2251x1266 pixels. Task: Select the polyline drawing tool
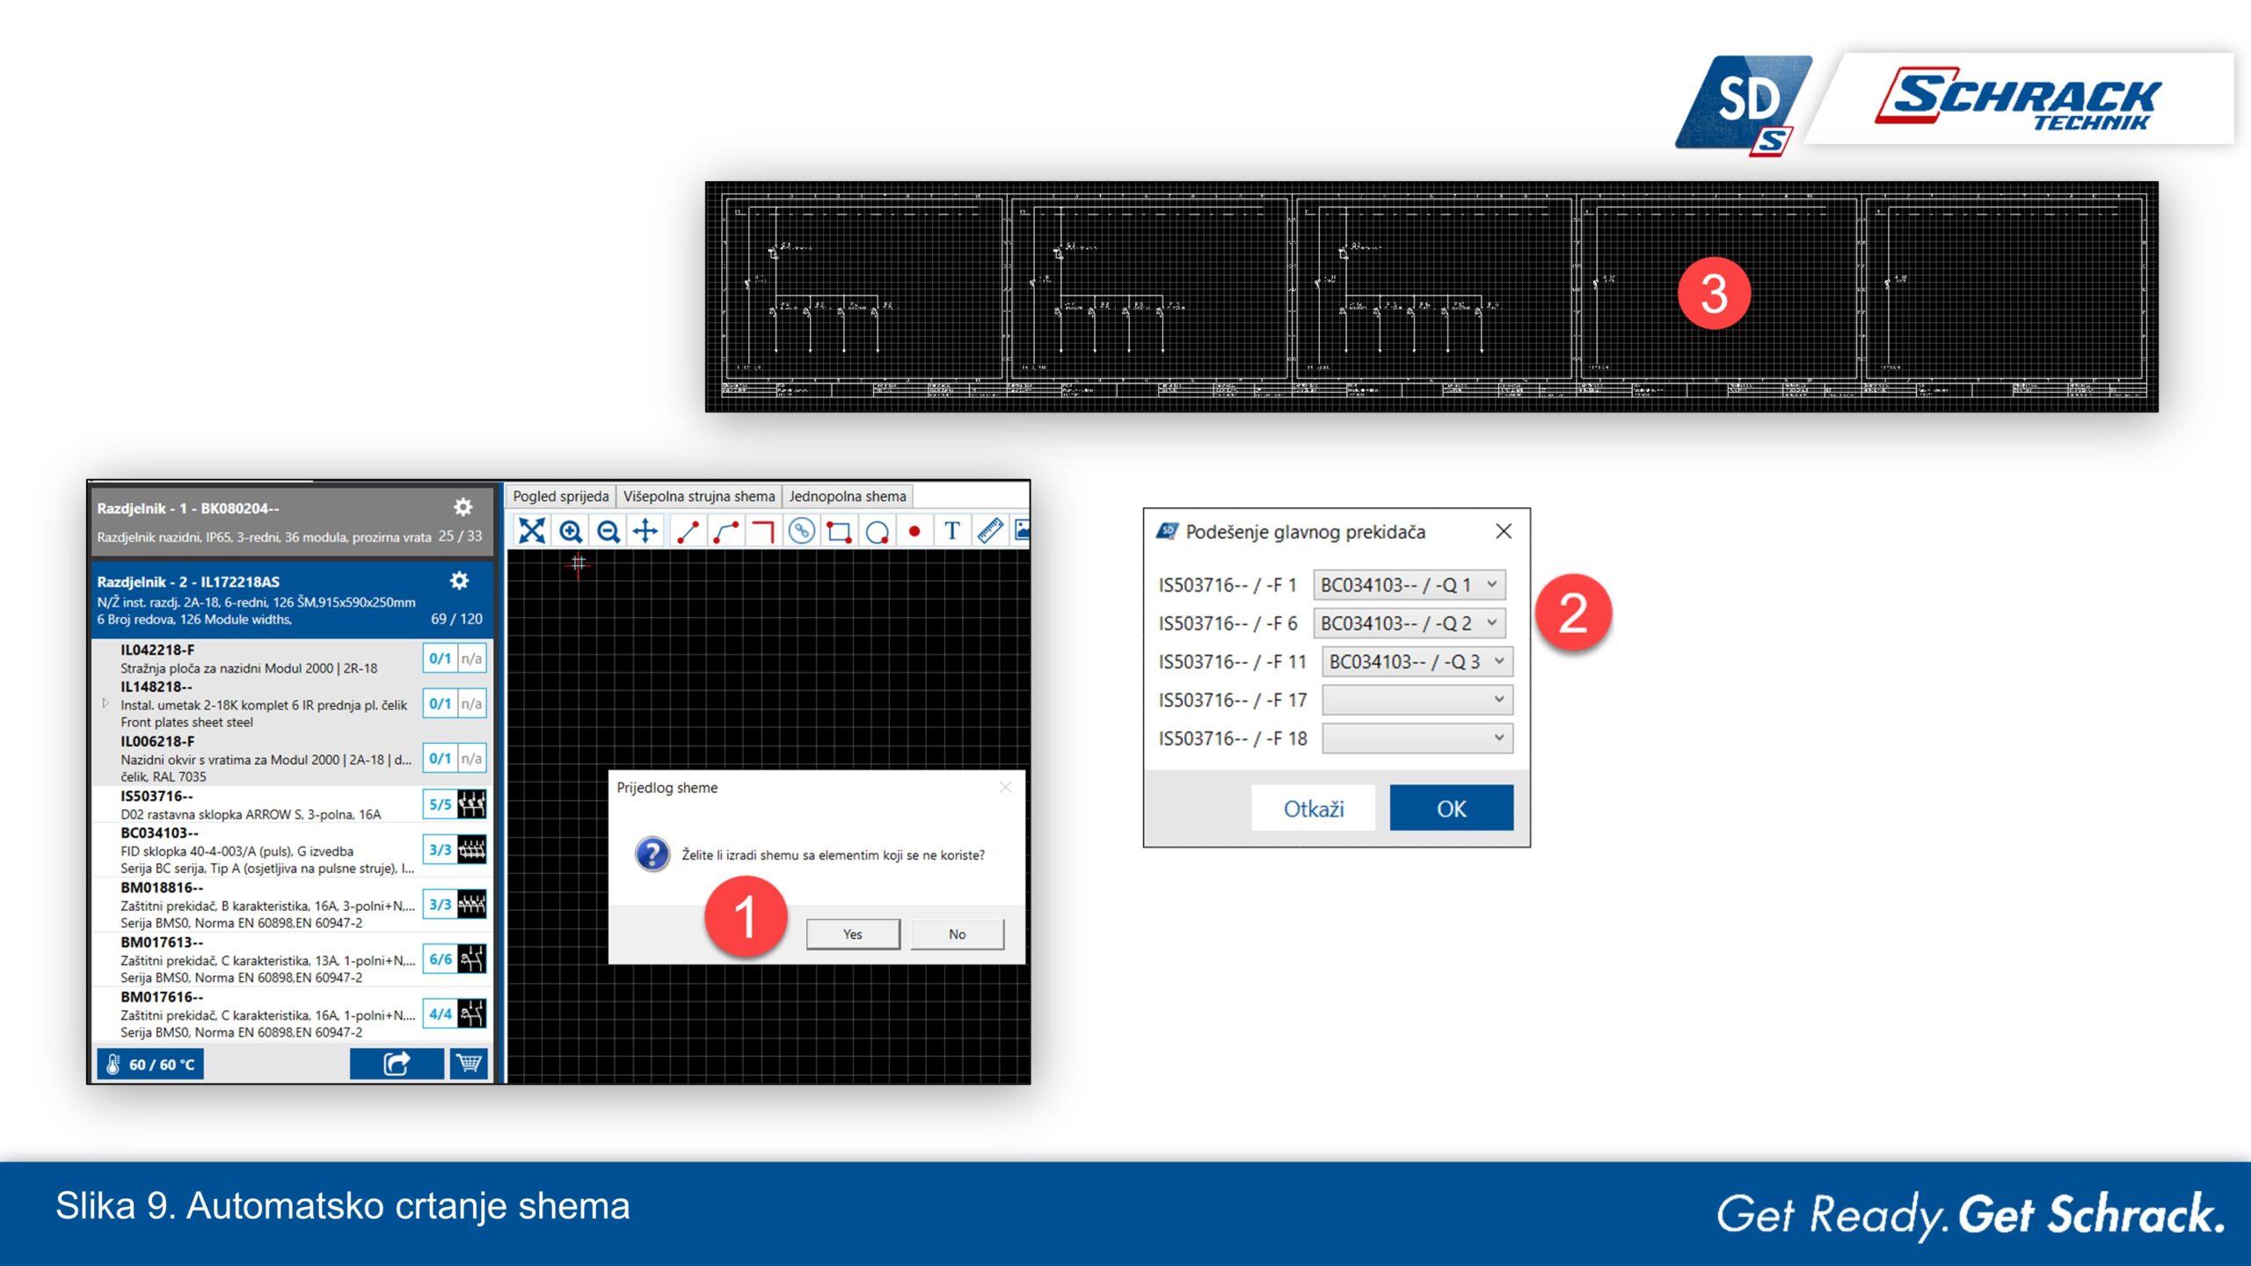[x=725, y=531]
